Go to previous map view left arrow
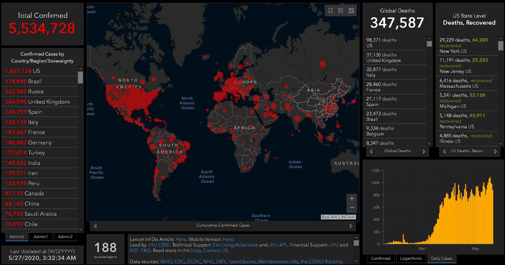 [95, 226]
